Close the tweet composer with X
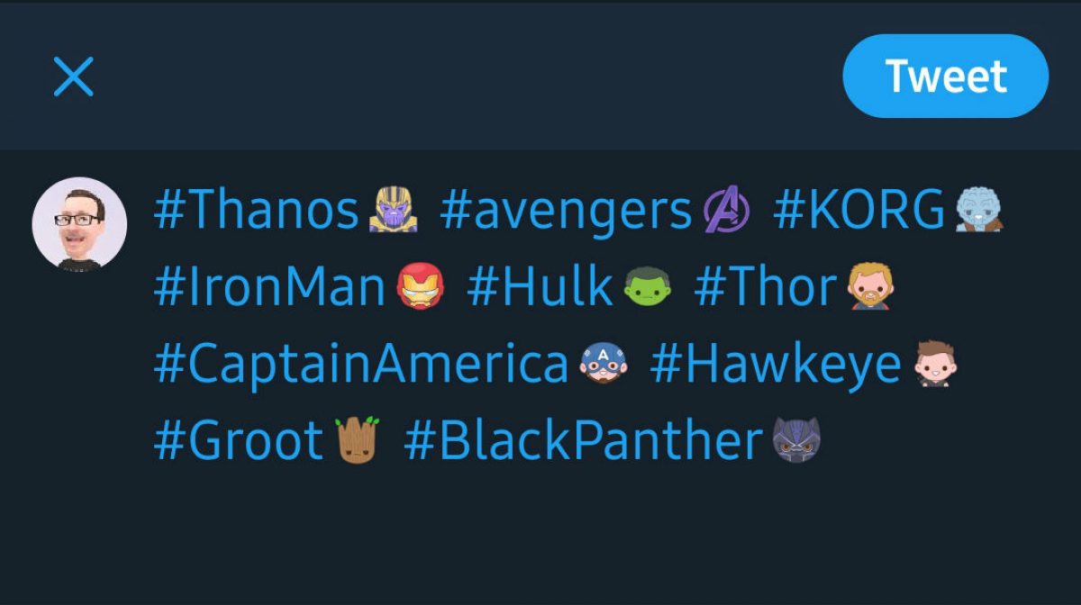 coord(74,77)
